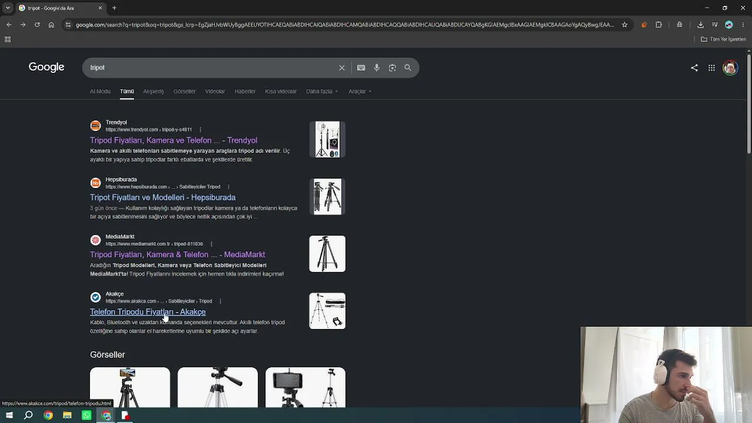Open the Trendyol result thumbnail image
Viewport: 752px width, 423px height.
pos(327,139)
